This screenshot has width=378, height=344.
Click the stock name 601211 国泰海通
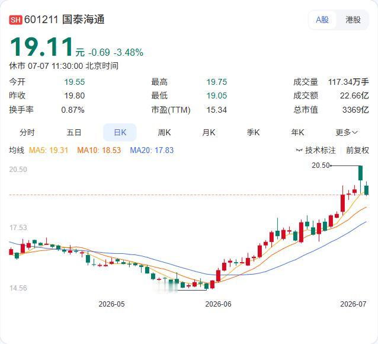(x=65, y=20)
